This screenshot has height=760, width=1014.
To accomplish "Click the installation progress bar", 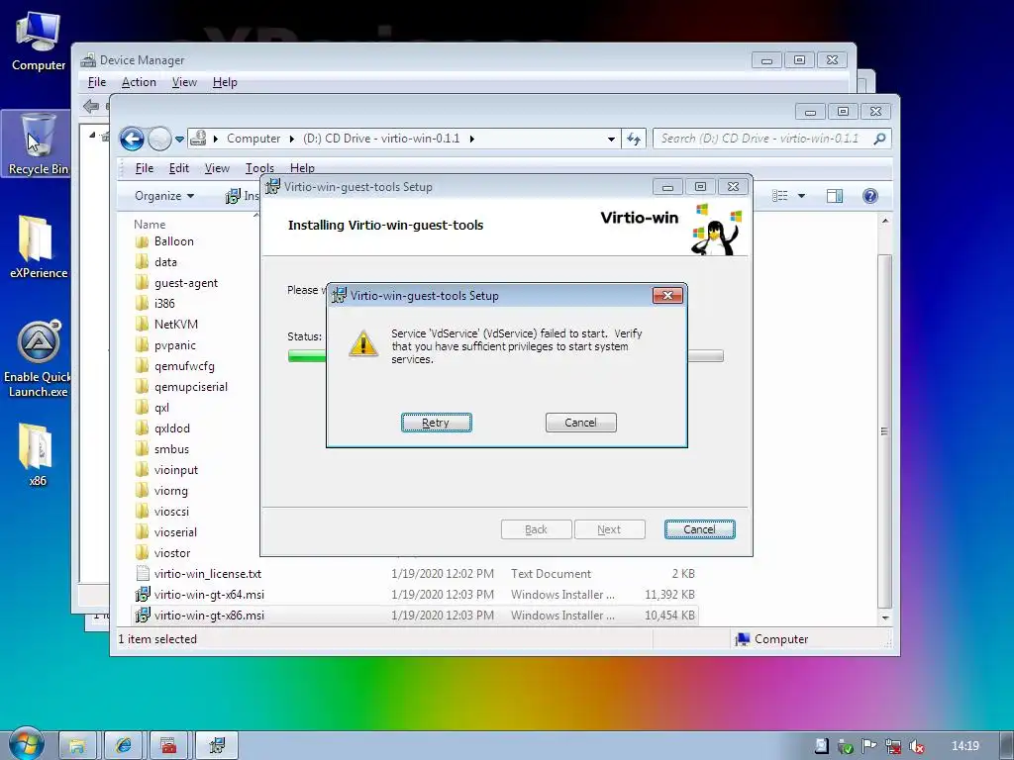I will [505, 356].
